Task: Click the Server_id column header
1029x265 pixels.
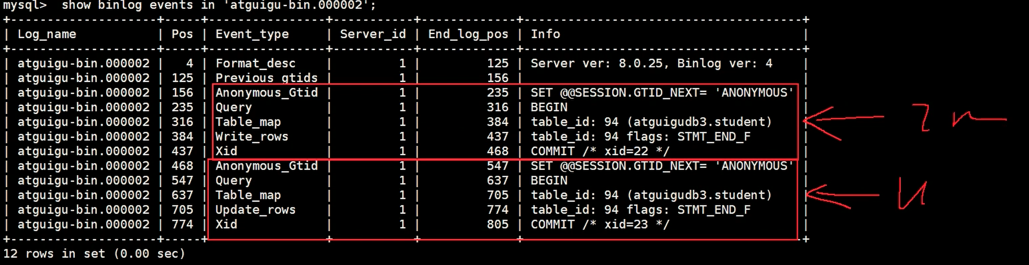Action: pyautogui.click(x=372, y=34)
